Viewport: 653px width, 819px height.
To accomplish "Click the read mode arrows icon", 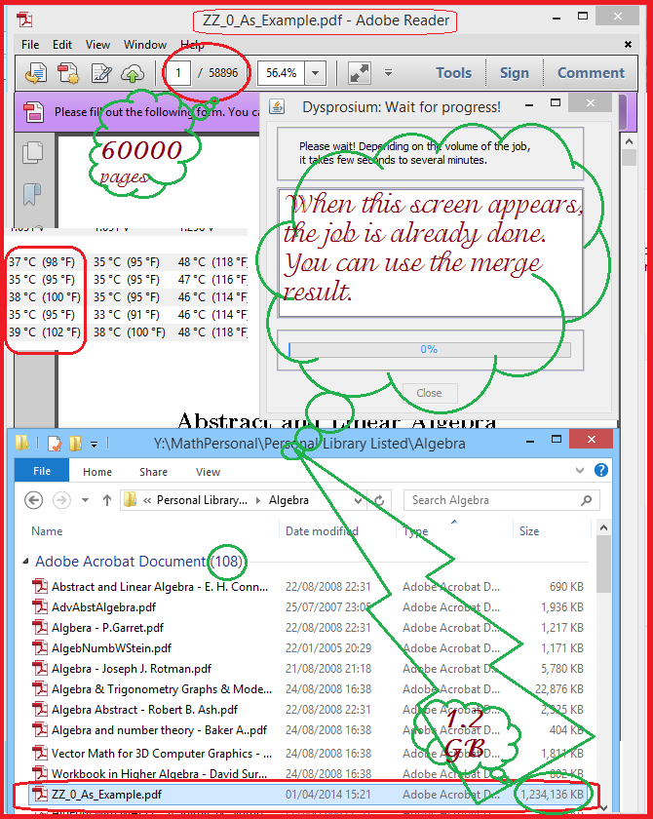I will (x=359, y=72).
